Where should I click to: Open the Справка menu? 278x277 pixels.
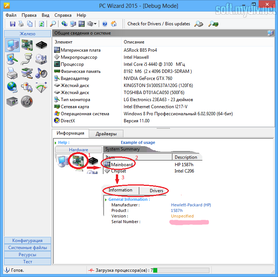(x=63, y=15)
